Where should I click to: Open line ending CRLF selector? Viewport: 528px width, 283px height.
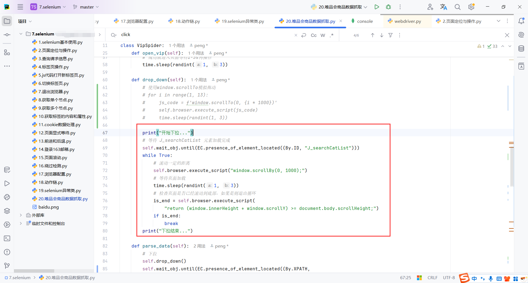tap(433, 278)
